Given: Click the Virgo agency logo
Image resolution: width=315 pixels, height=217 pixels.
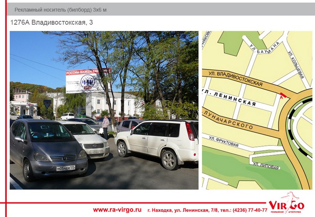Looking at the screenshot, I should coord(286,204).
